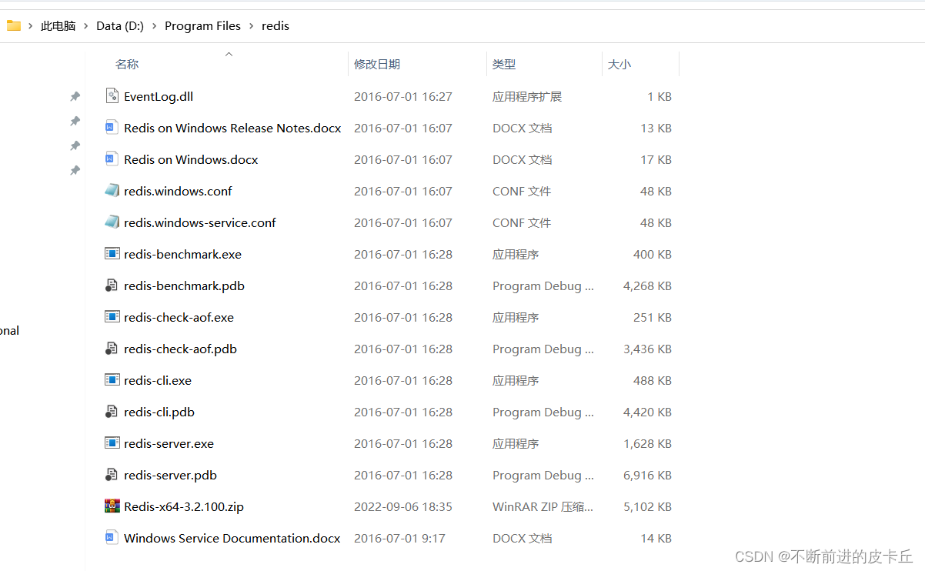Click the date 2022-09-06 18:35
The width and height of the screenshot is (925, 571).
[x=403, y=506]
